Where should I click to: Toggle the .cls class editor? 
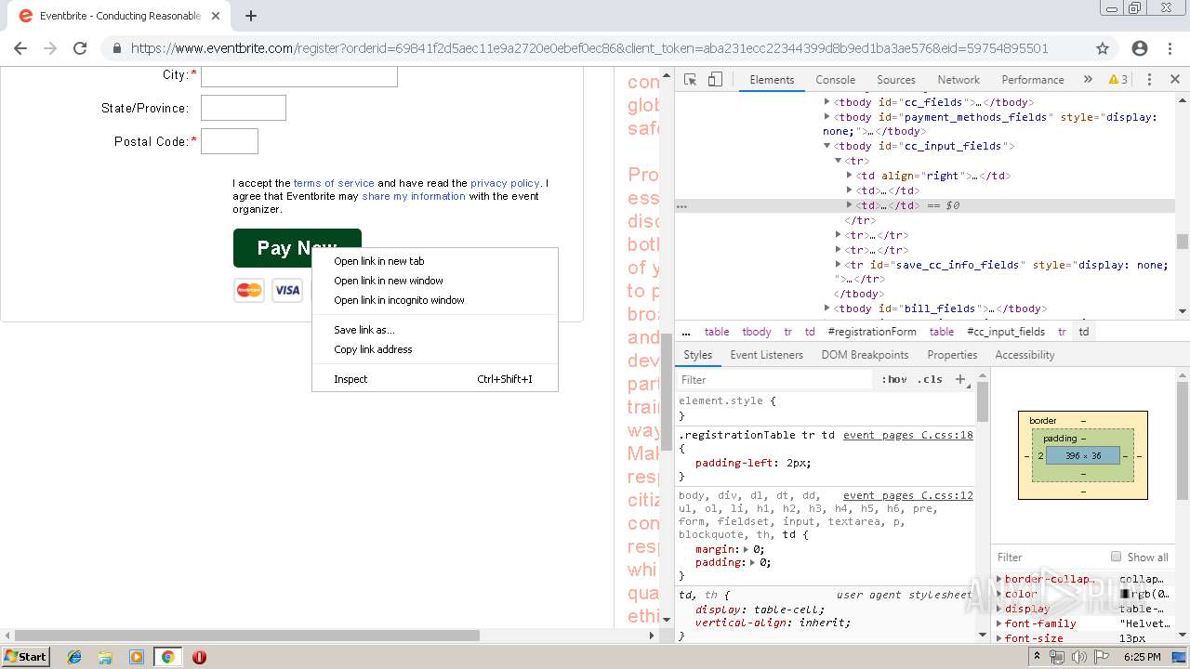pyautogui.click(x=930, y=379)
